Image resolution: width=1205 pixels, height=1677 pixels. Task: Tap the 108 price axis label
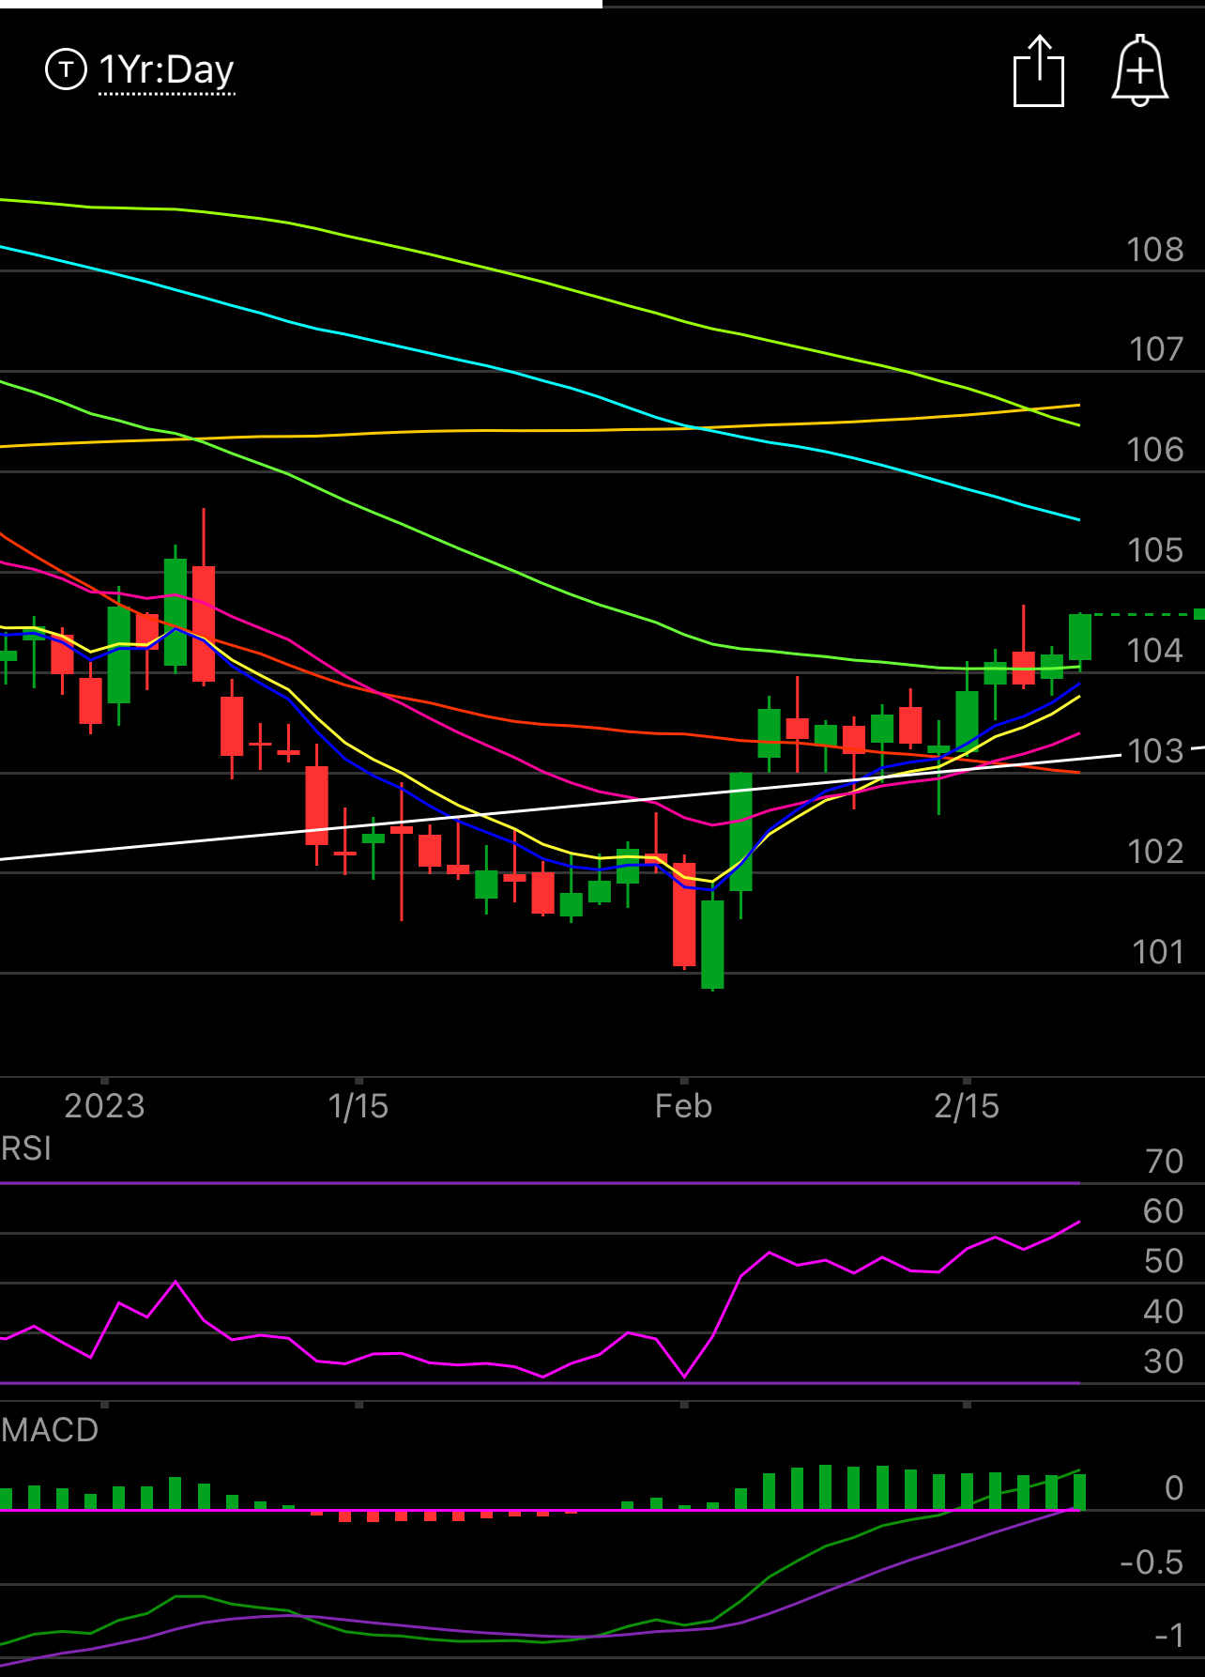pyautogui.click(x=1155, y=250)
